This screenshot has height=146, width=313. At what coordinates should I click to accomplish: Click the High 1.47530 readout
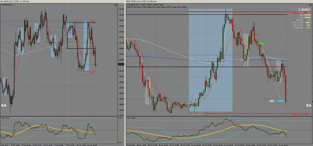tap(305, 15)
